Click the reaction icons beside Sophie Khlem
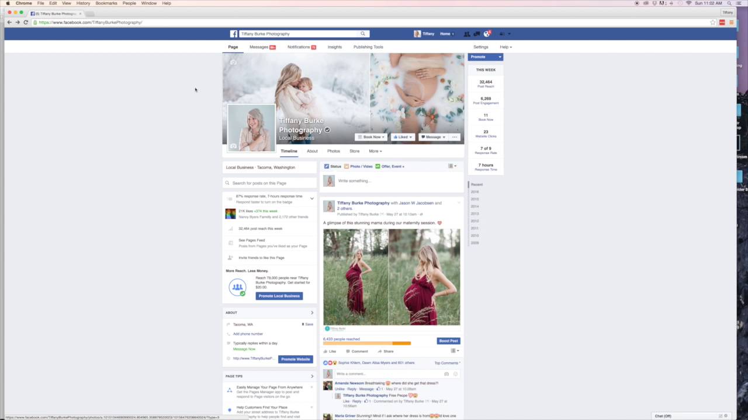The image size is (748, 420). point(330,363)
